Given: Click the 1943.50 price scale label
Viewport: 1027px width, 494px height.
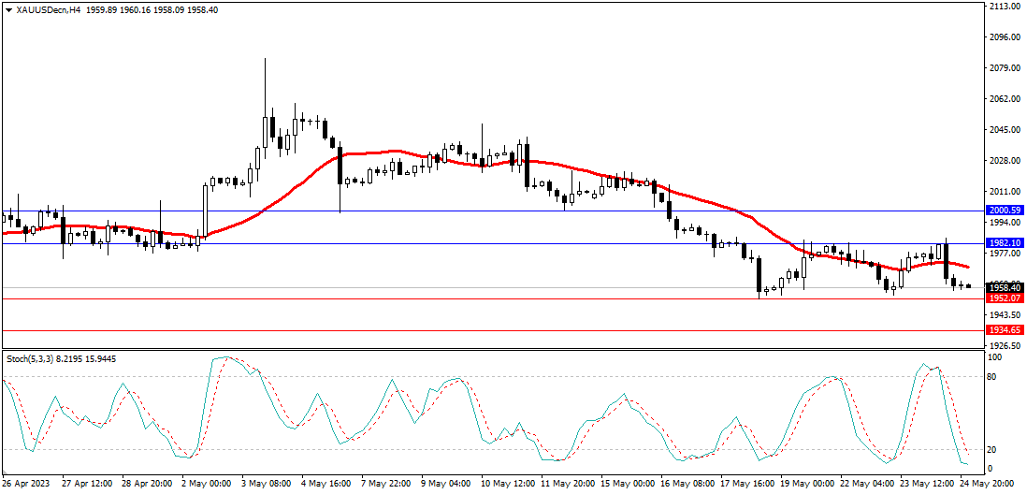Looking at the screenshot, I should pos(1005,314).
